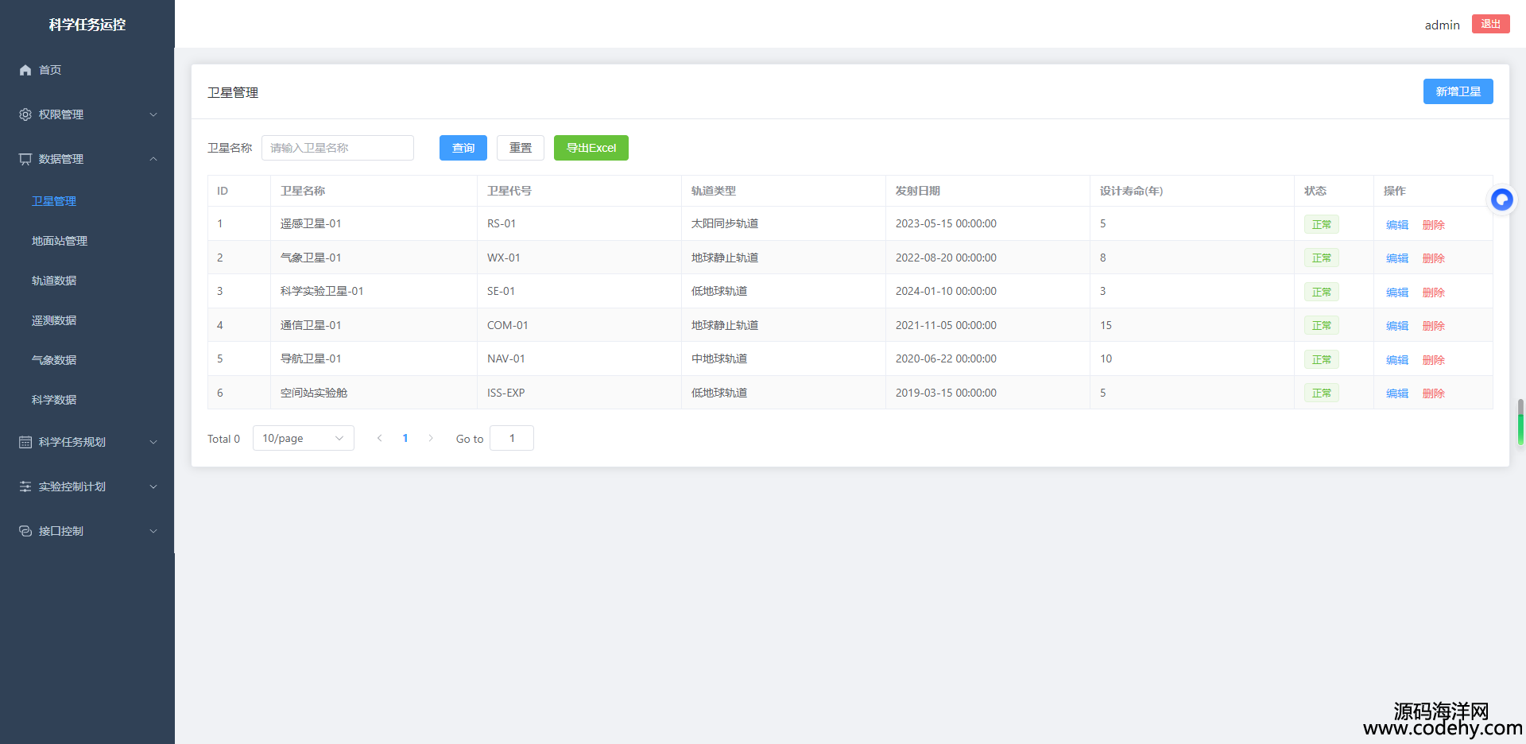This screenshot has width=1526, height=744.
Task: Open the 10/page page size dropdown
Action: pos(303,438)
